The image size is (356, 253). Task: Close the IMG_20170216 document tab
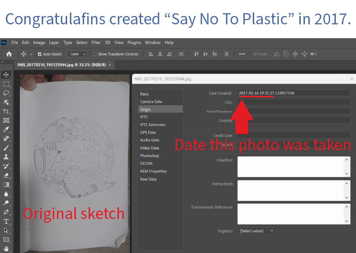(110, 65)
